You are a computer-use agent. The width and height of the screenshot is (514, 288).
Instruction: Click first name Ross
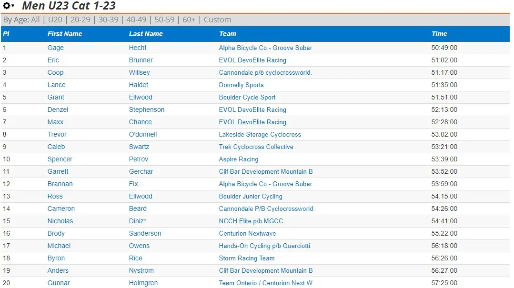[x=55, y=197]
